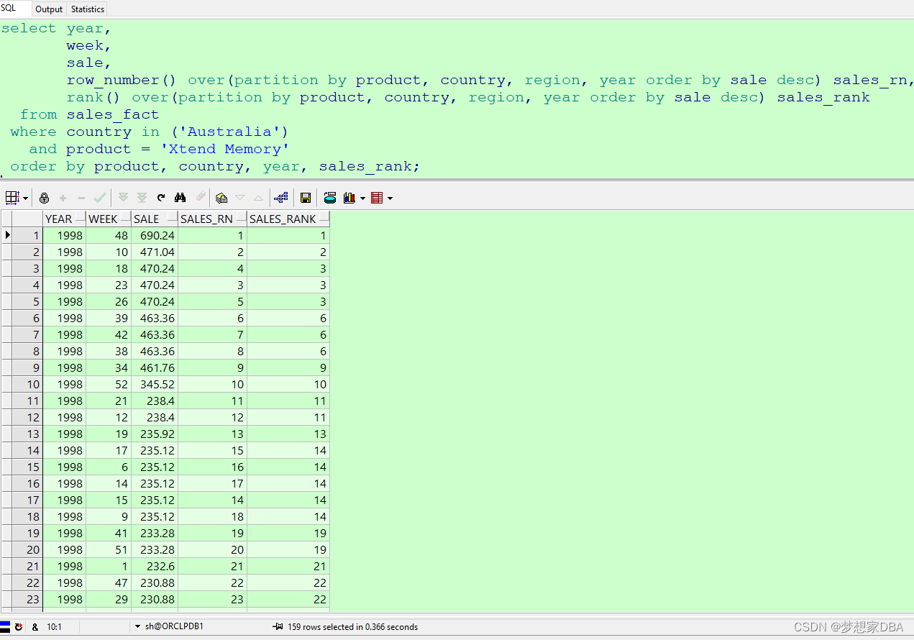The image size is (914, 640).
Task: Open chart view with bar chart icon
Action: click(350, 198)
